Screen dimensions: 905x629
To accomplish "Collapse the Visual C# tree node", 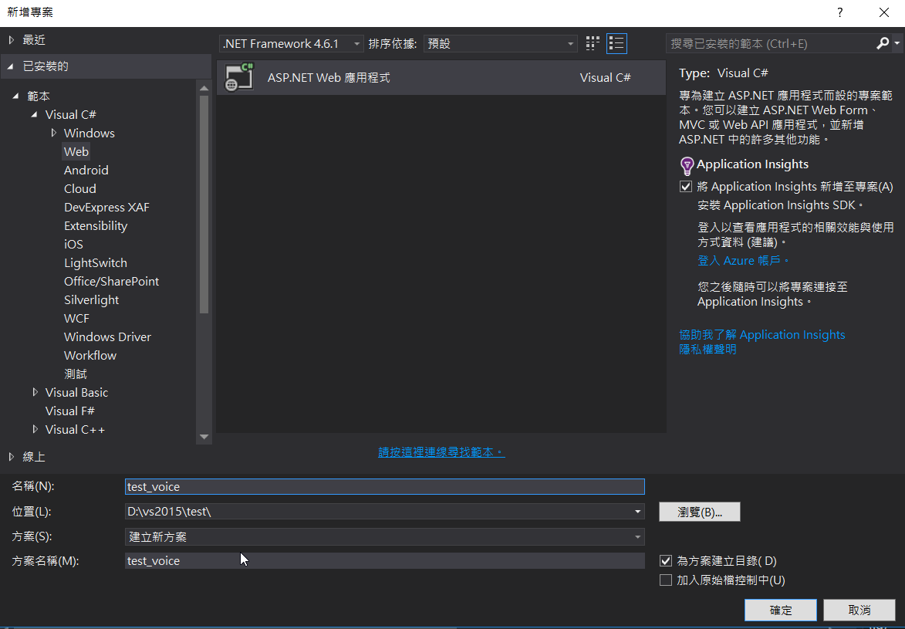I will coord(34,114).
